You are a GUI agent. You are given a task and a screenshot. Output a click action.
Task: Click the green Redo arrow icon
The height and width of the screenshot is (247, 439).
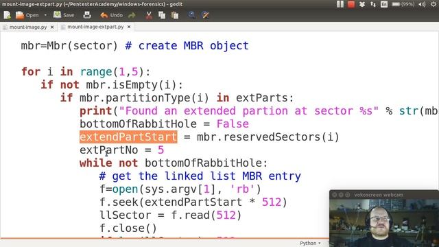pyautogui.click(x=132, y=15)
